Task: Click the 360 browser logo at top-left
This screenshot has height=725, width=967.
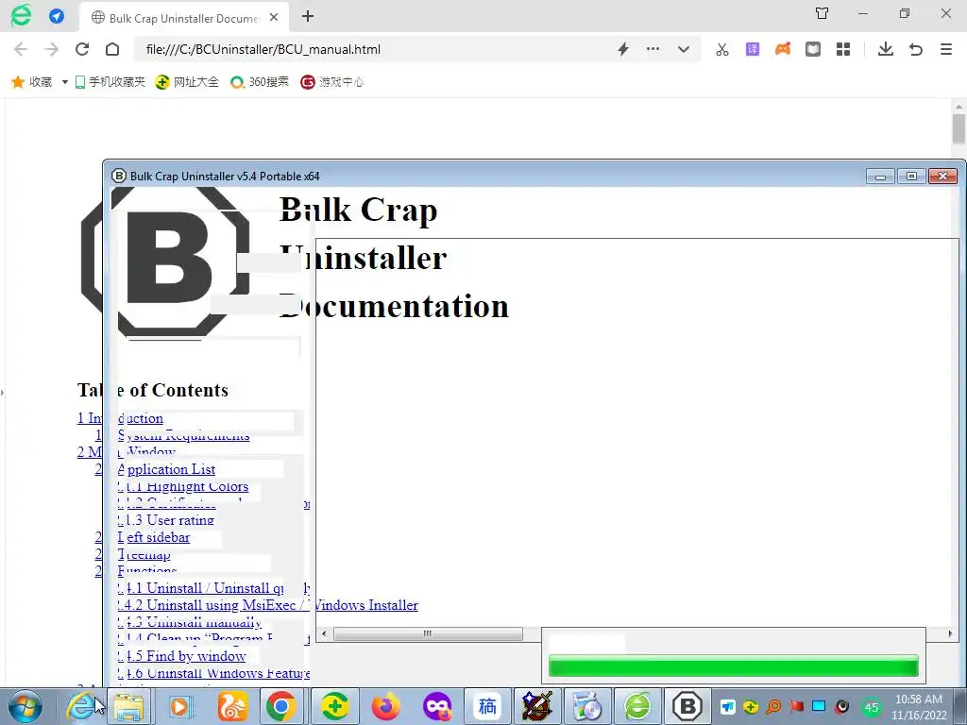Action: pyautogui.click(x=21, y=15)
